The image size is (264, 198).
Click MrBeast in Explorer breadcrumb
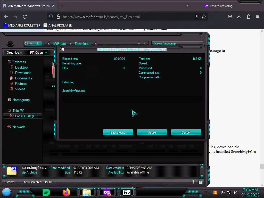[x=60, y=44]
